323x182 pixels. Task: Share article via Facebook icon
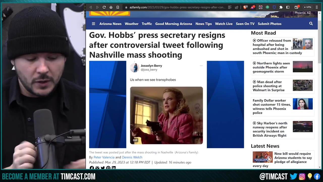[x=92, y=168]
